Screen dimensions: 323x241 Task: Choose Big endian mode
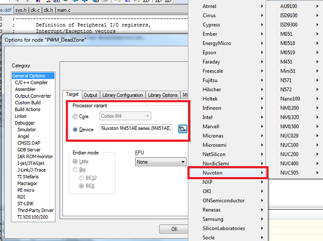tap(75, 170)
